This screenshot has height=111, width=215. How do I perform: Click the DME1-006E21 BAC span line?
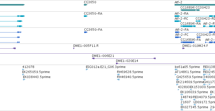[124, 58]
